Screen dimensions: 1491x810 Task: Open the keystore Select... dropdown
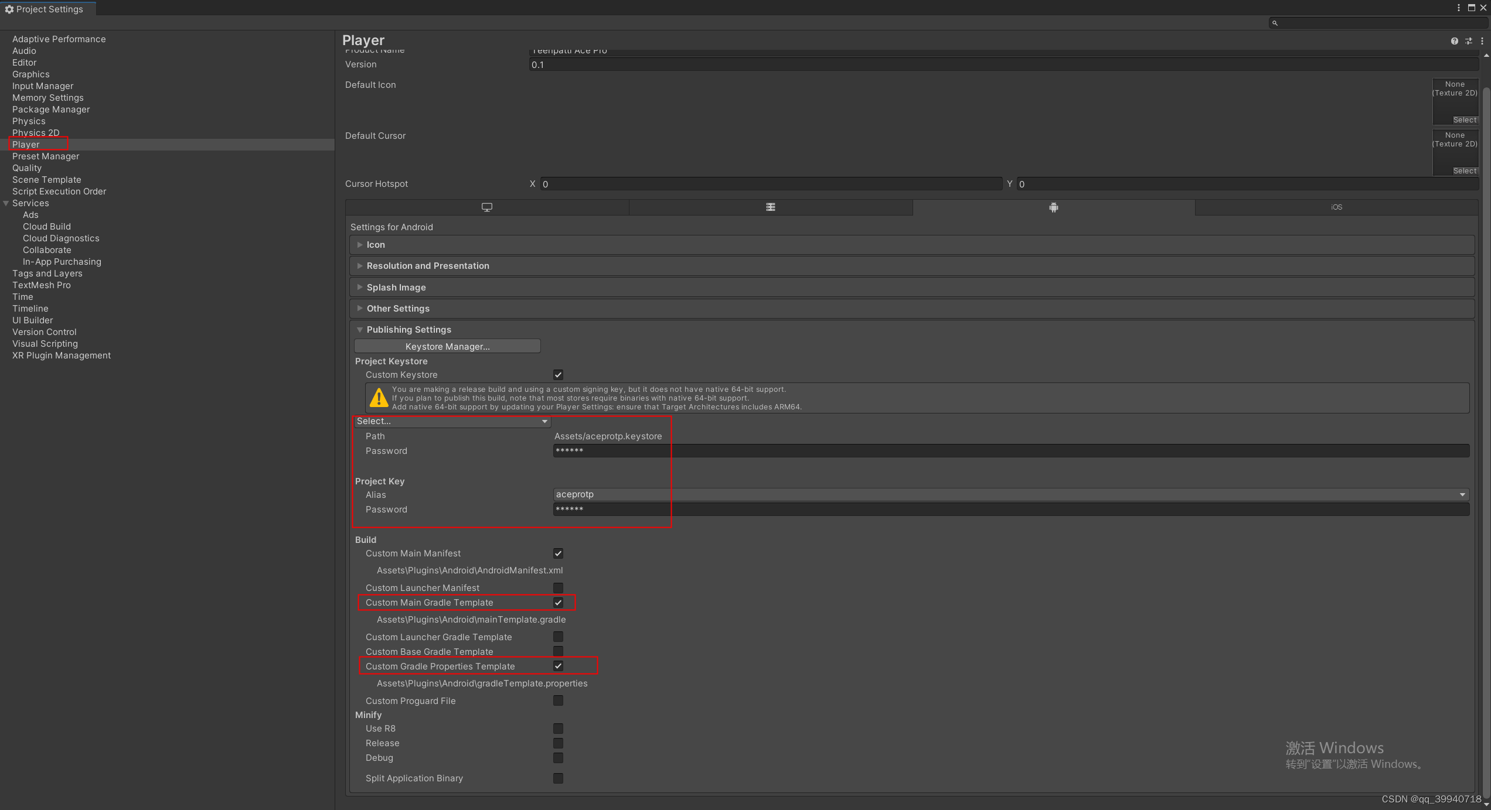(x=452, y=421)
